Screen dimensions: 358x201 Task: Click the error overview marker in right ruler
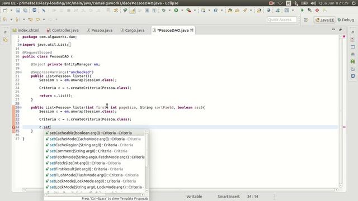point(344,127)
